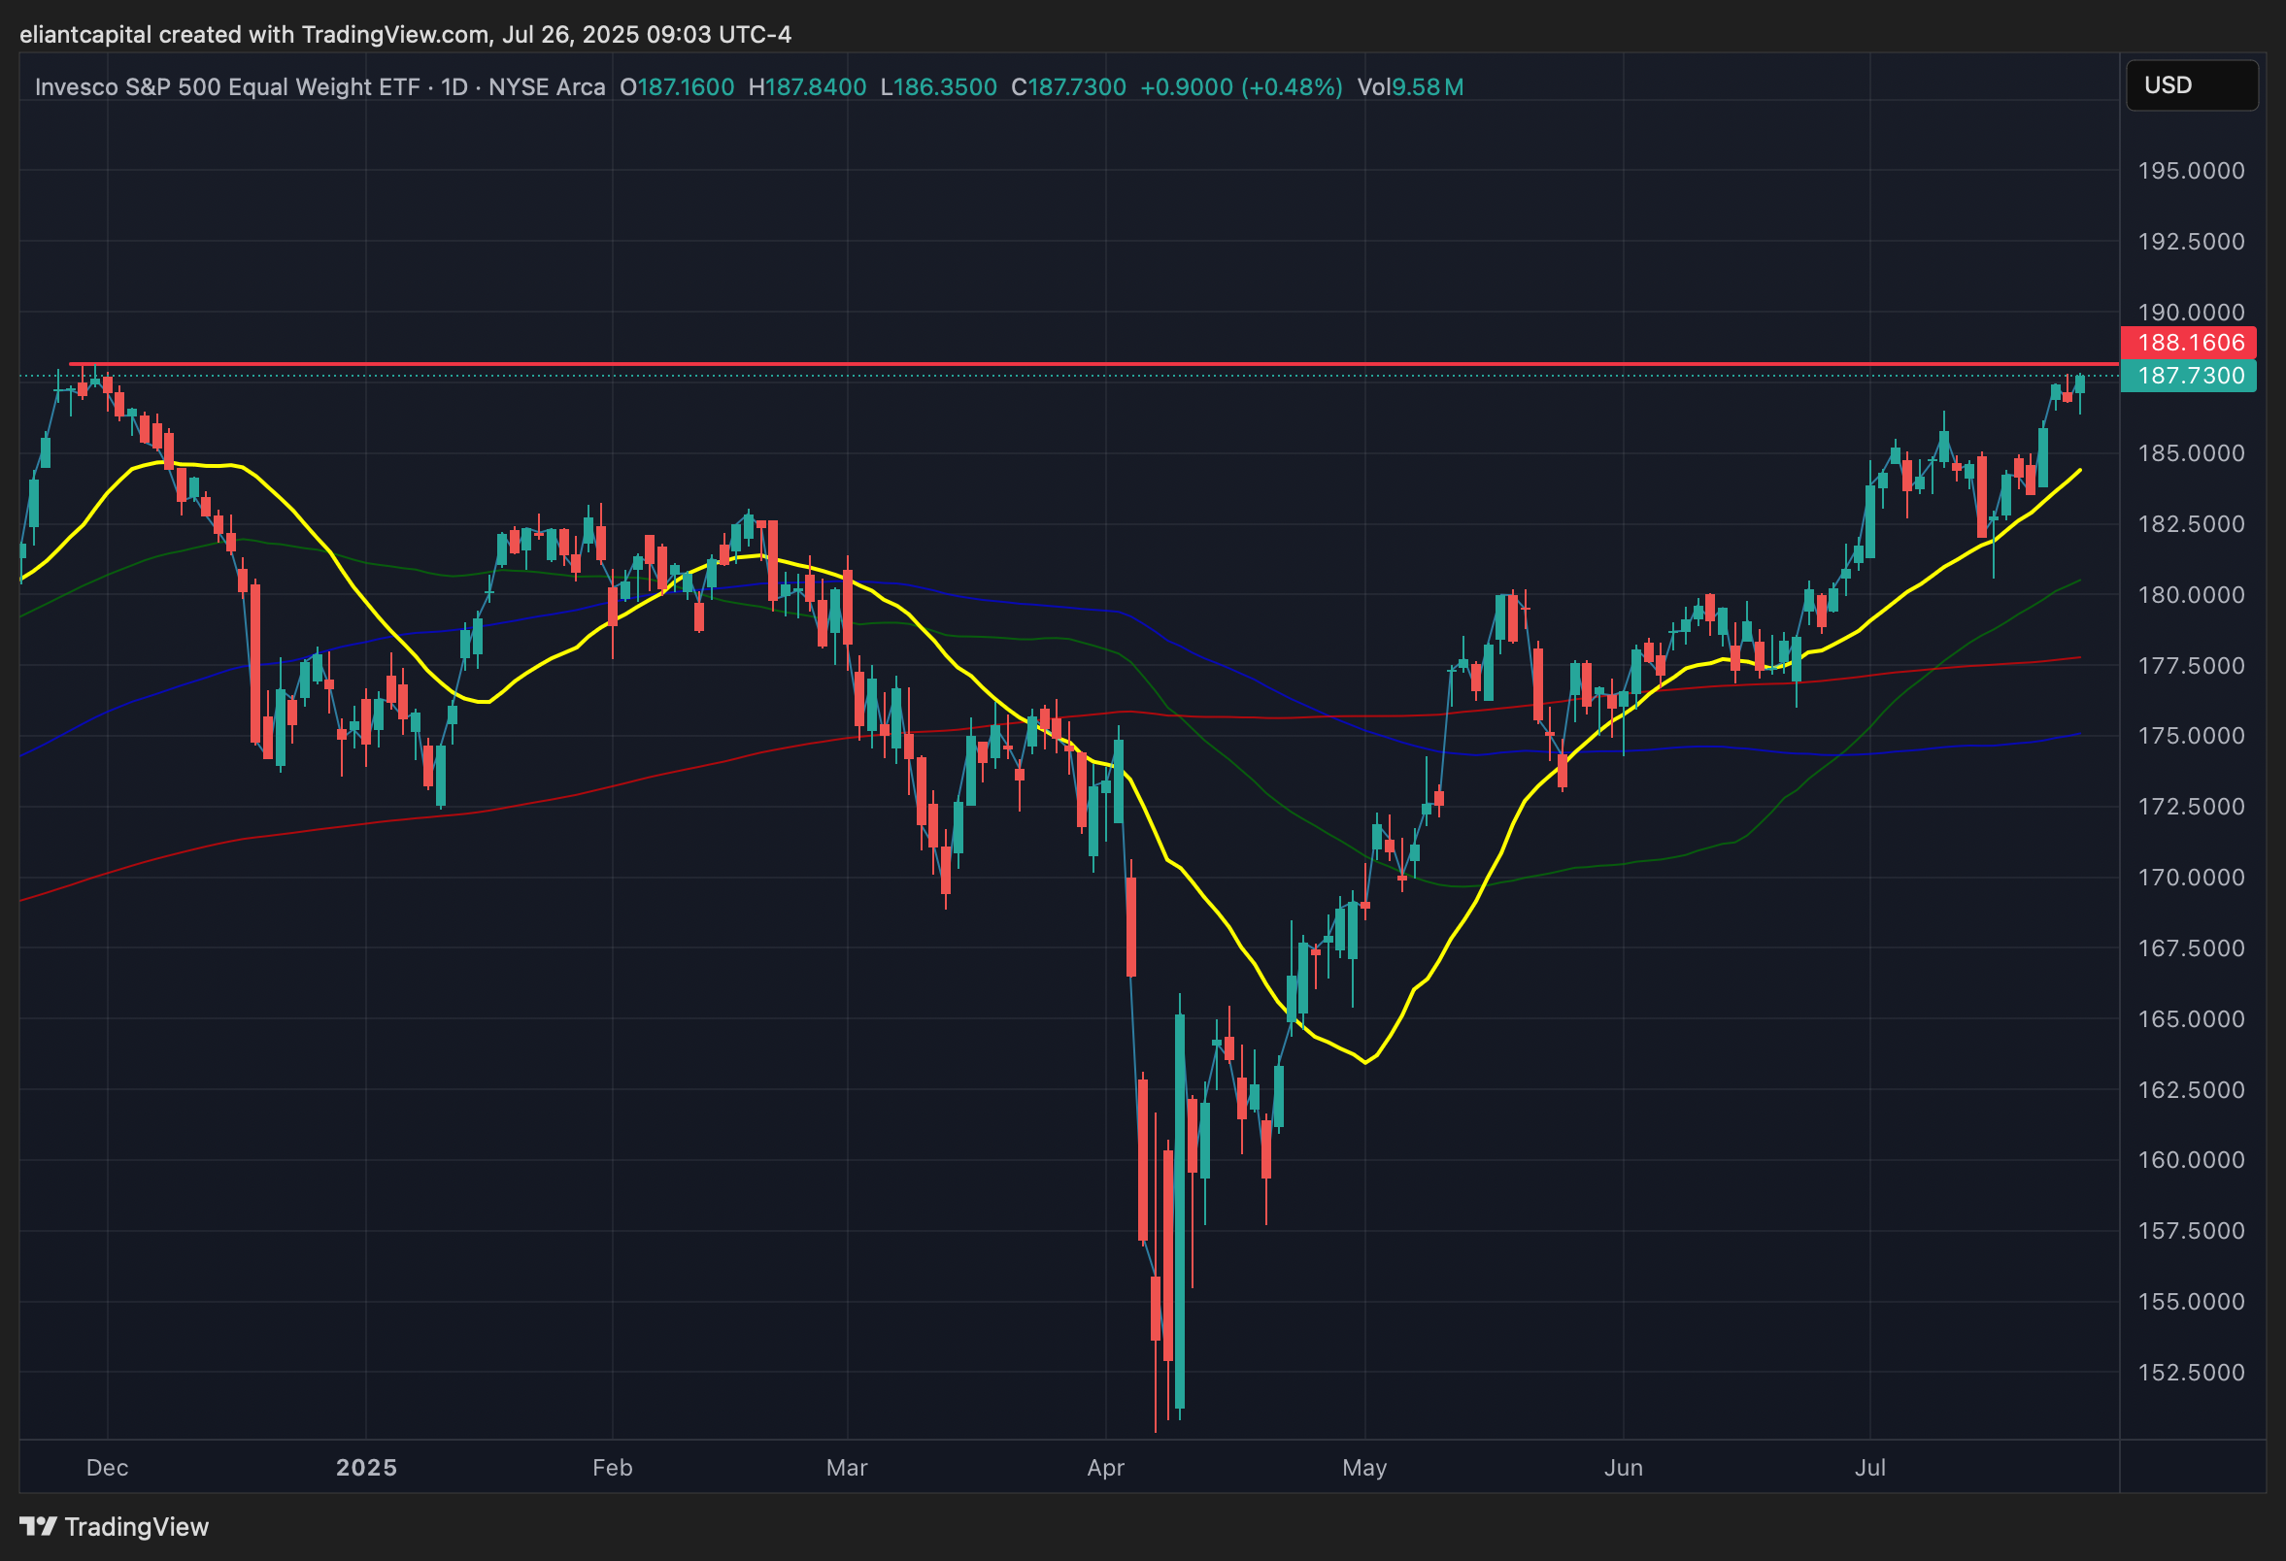Click the +0.9000 (+0.48%) change value
Screen dimensions: 2286x1561
tap(1240, 87)
